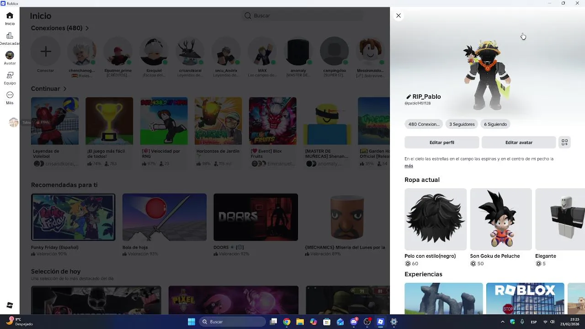Open connection anomaly avatar
The image size is (585, 329).
[298, 51]
